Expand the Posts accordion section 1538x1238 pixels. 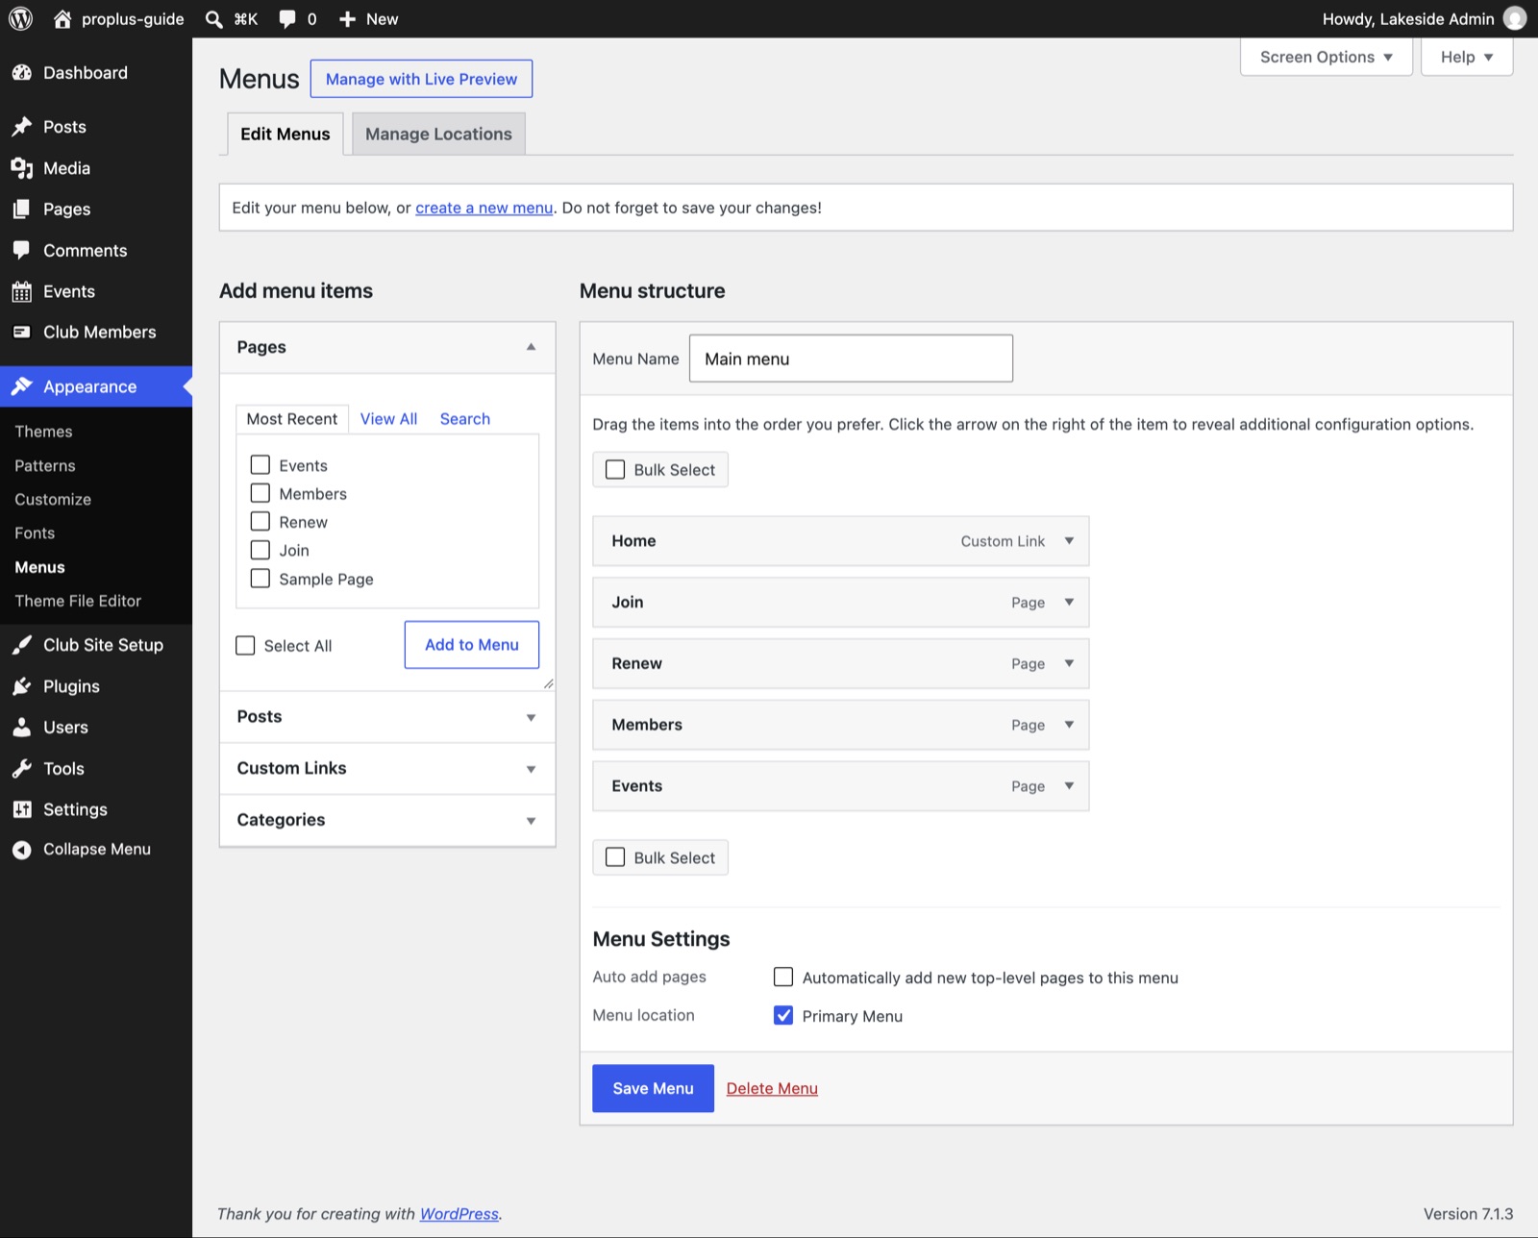[387, 717]
